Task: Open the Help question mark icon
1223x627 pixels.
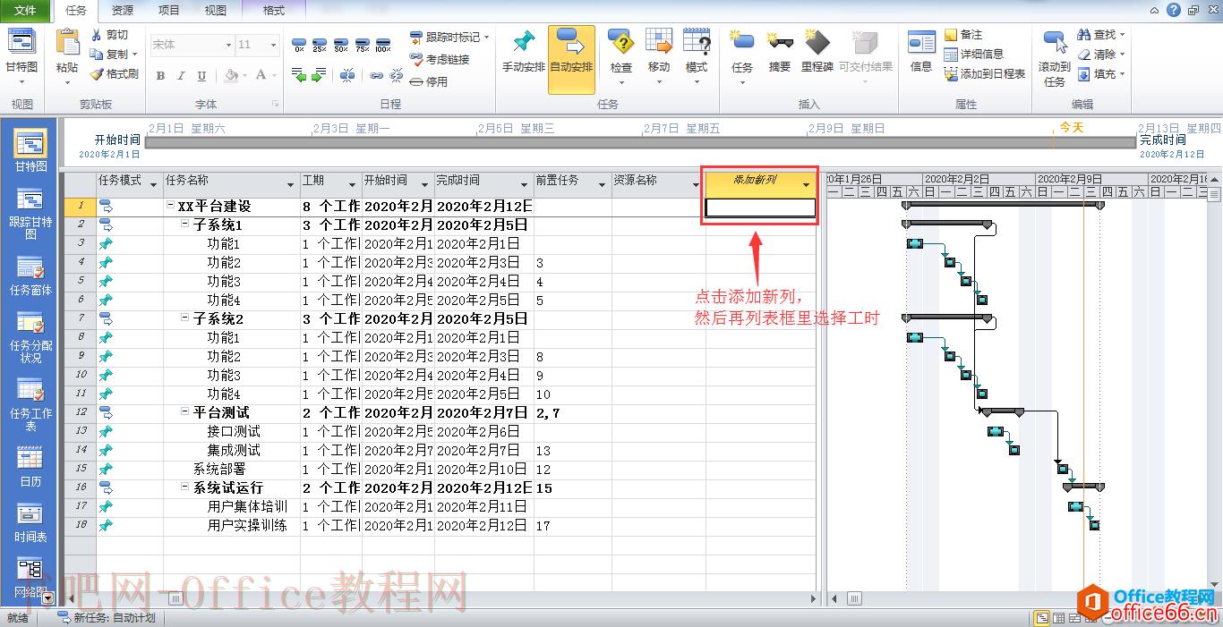Action: click(1174, 10)
